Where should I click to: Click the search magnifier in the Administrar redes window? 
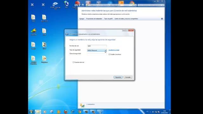[x=163, y=5]
